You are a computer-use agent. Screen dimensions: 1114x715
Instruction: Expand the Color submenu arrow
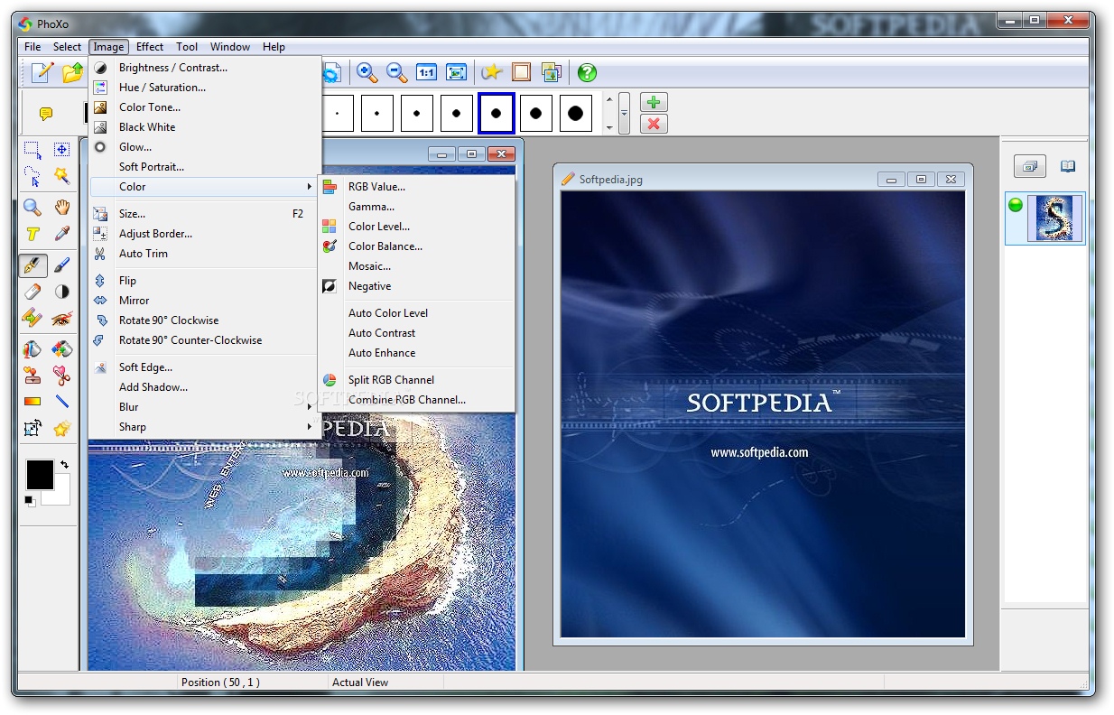tap(310, 187)
